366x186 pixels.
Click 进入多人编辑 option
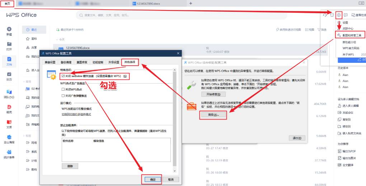click(348, 106)
